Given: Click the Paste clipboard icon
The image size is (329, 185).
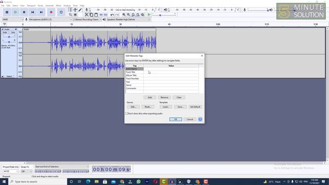Looking at the screenshot, I should (x=96, y=15).
